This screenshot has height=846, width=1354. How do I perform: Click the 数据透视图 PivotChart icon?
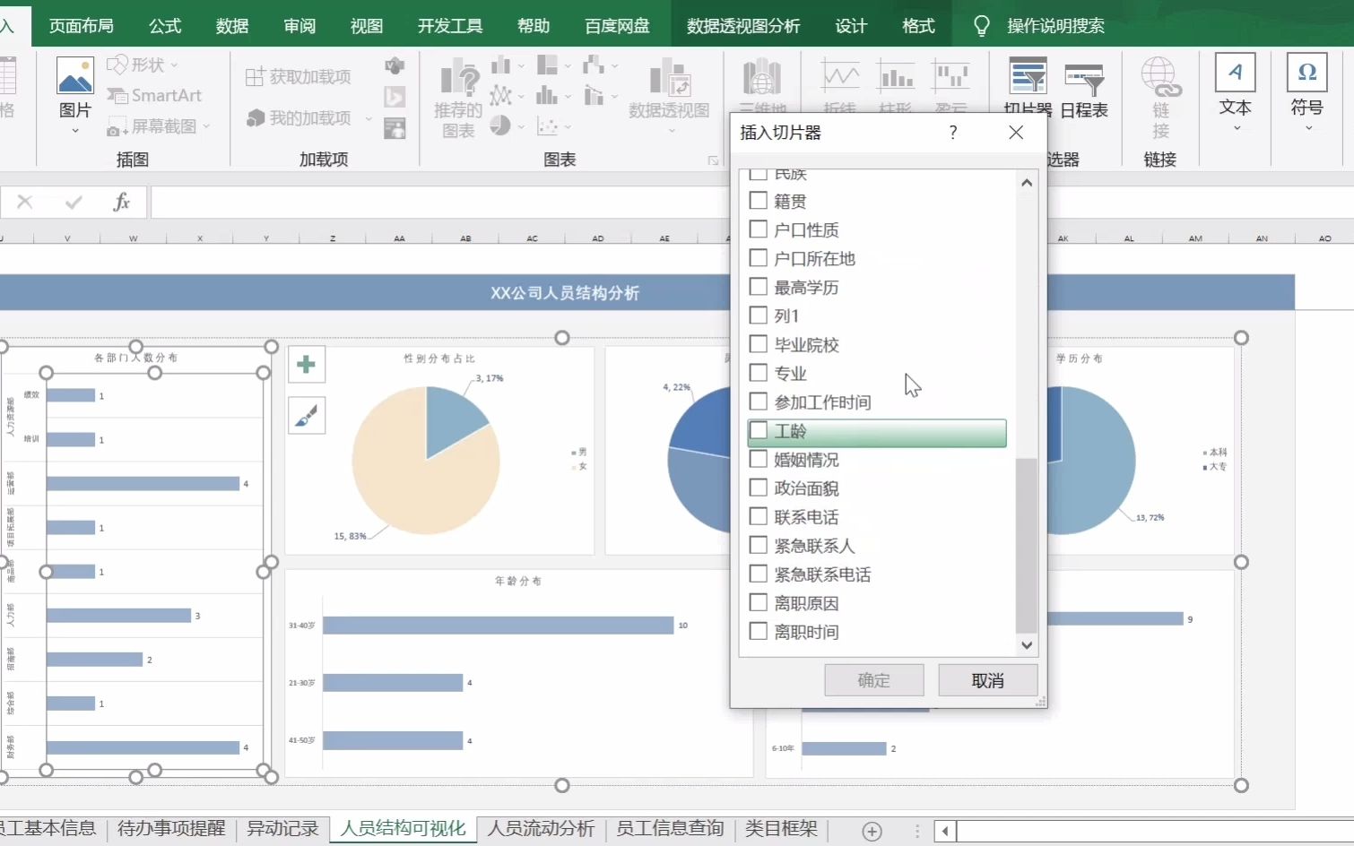pyautogui.click(x=669, y=77)
